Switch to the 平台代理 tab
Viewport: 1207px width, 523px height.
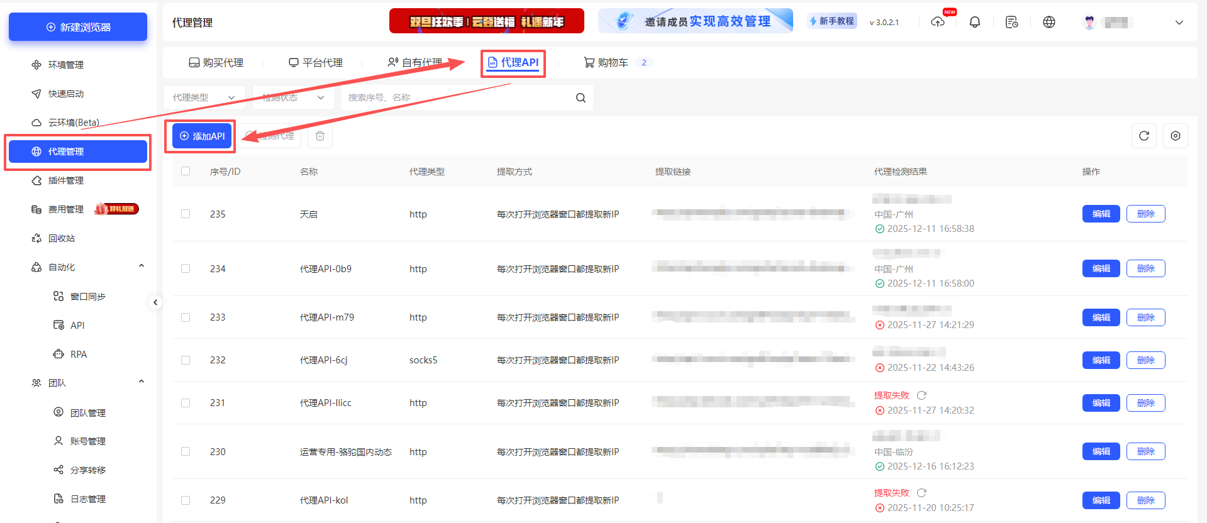point(316,63)
